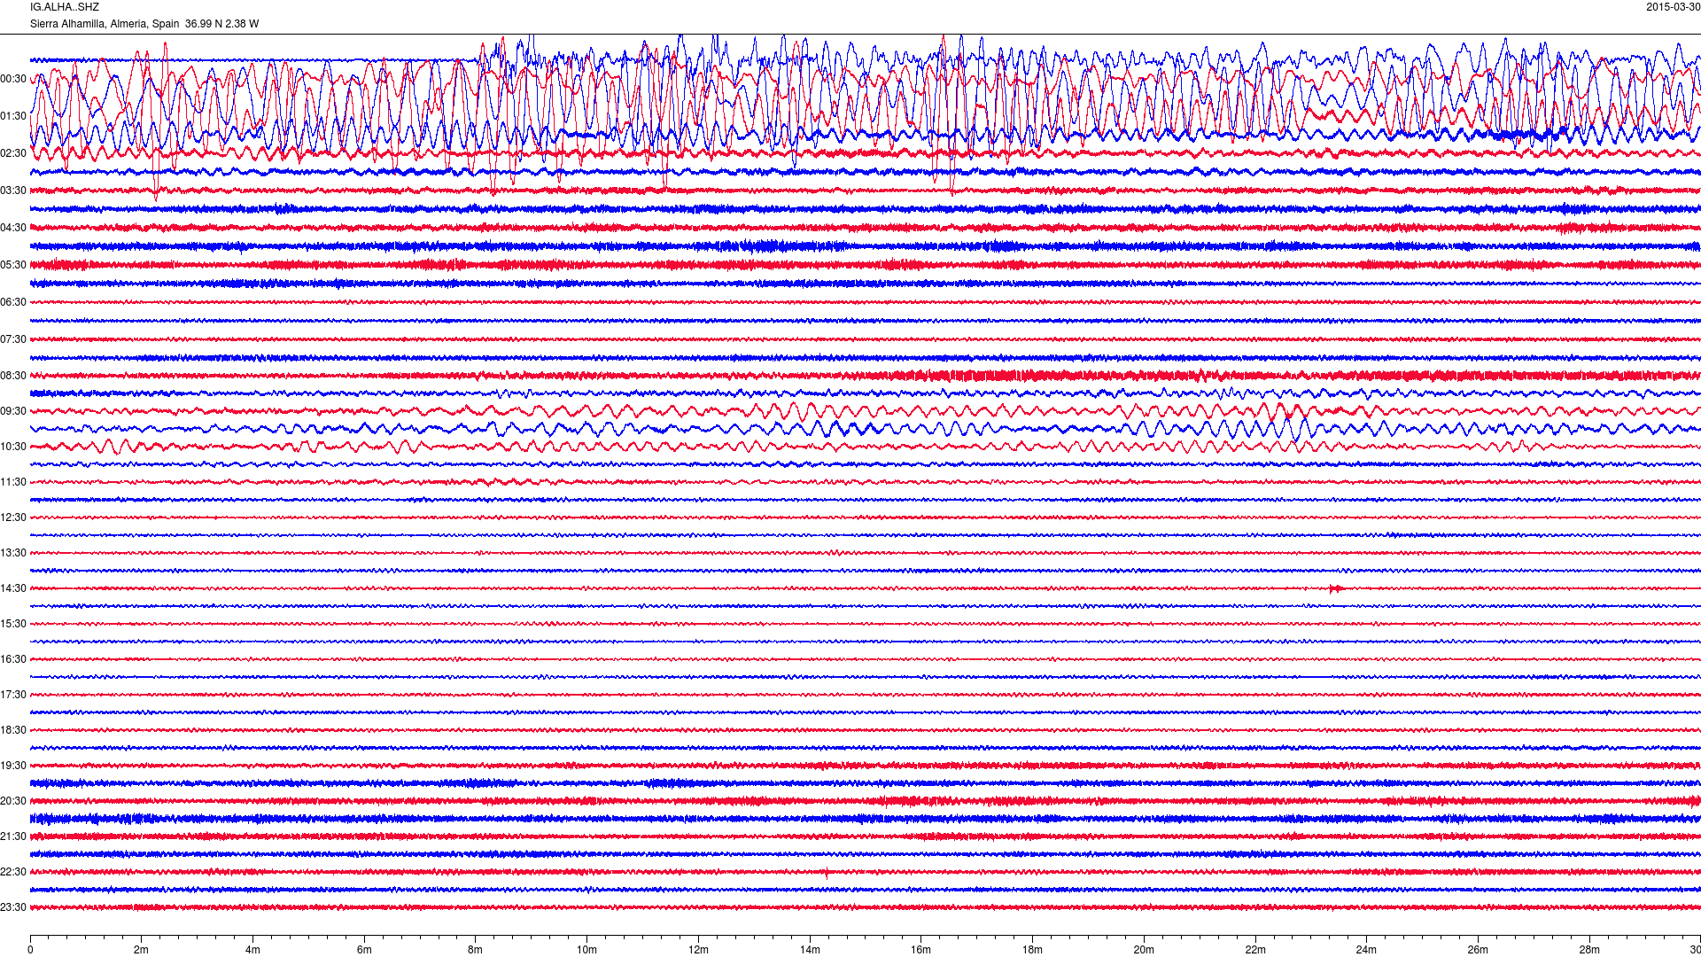The image size is (1701, 957).
Task: Click the 2m axis tick label
Action: coord(141,950)
